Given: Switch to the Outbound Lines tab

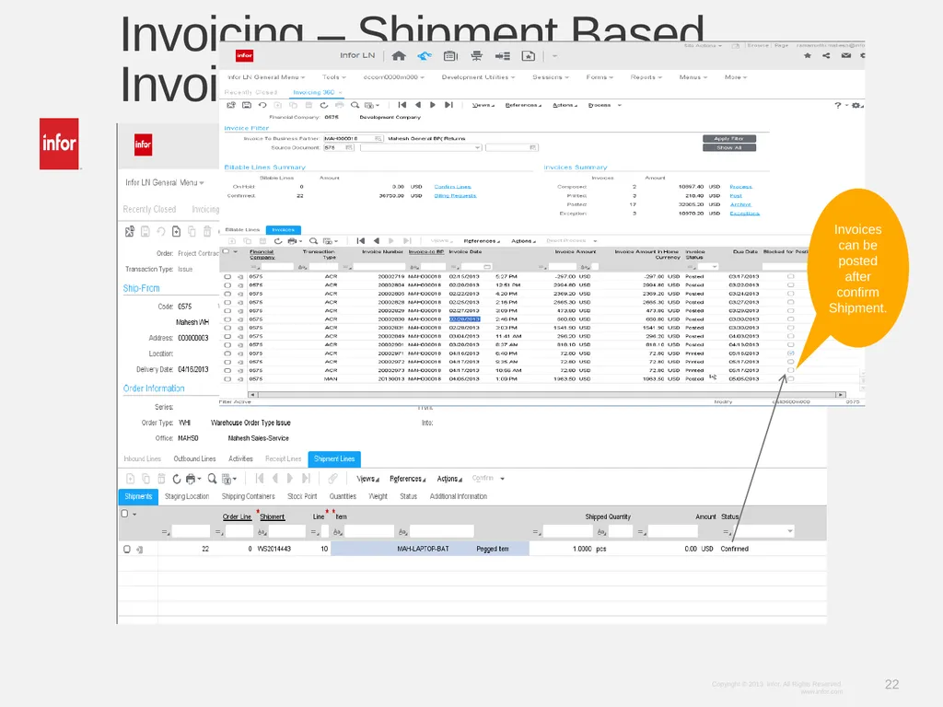Looking at the screenshot, I should coord(194,459).
